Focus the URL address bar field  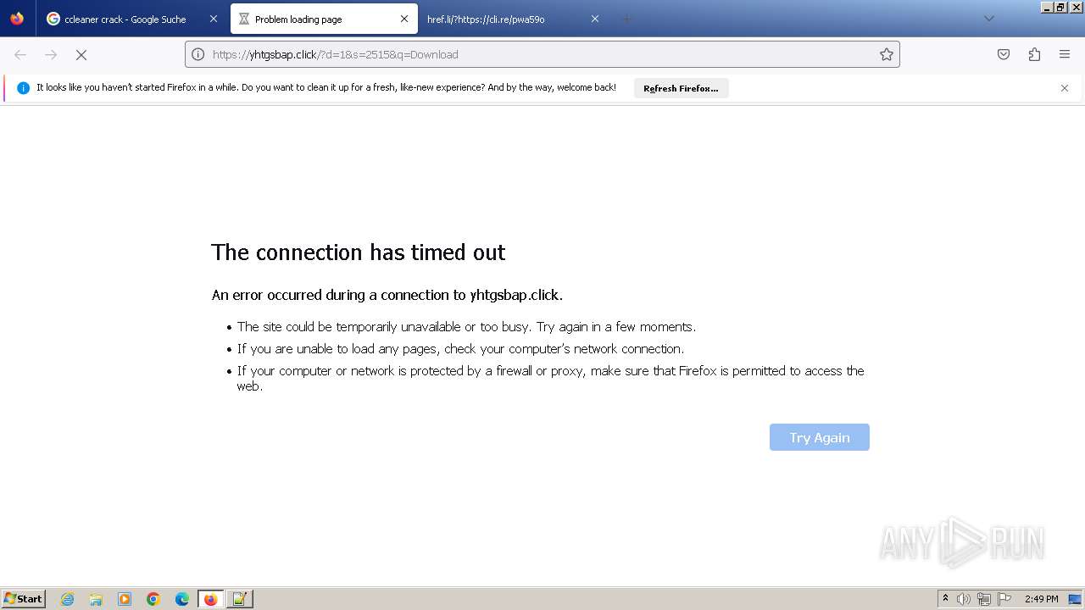coord(542,54)
